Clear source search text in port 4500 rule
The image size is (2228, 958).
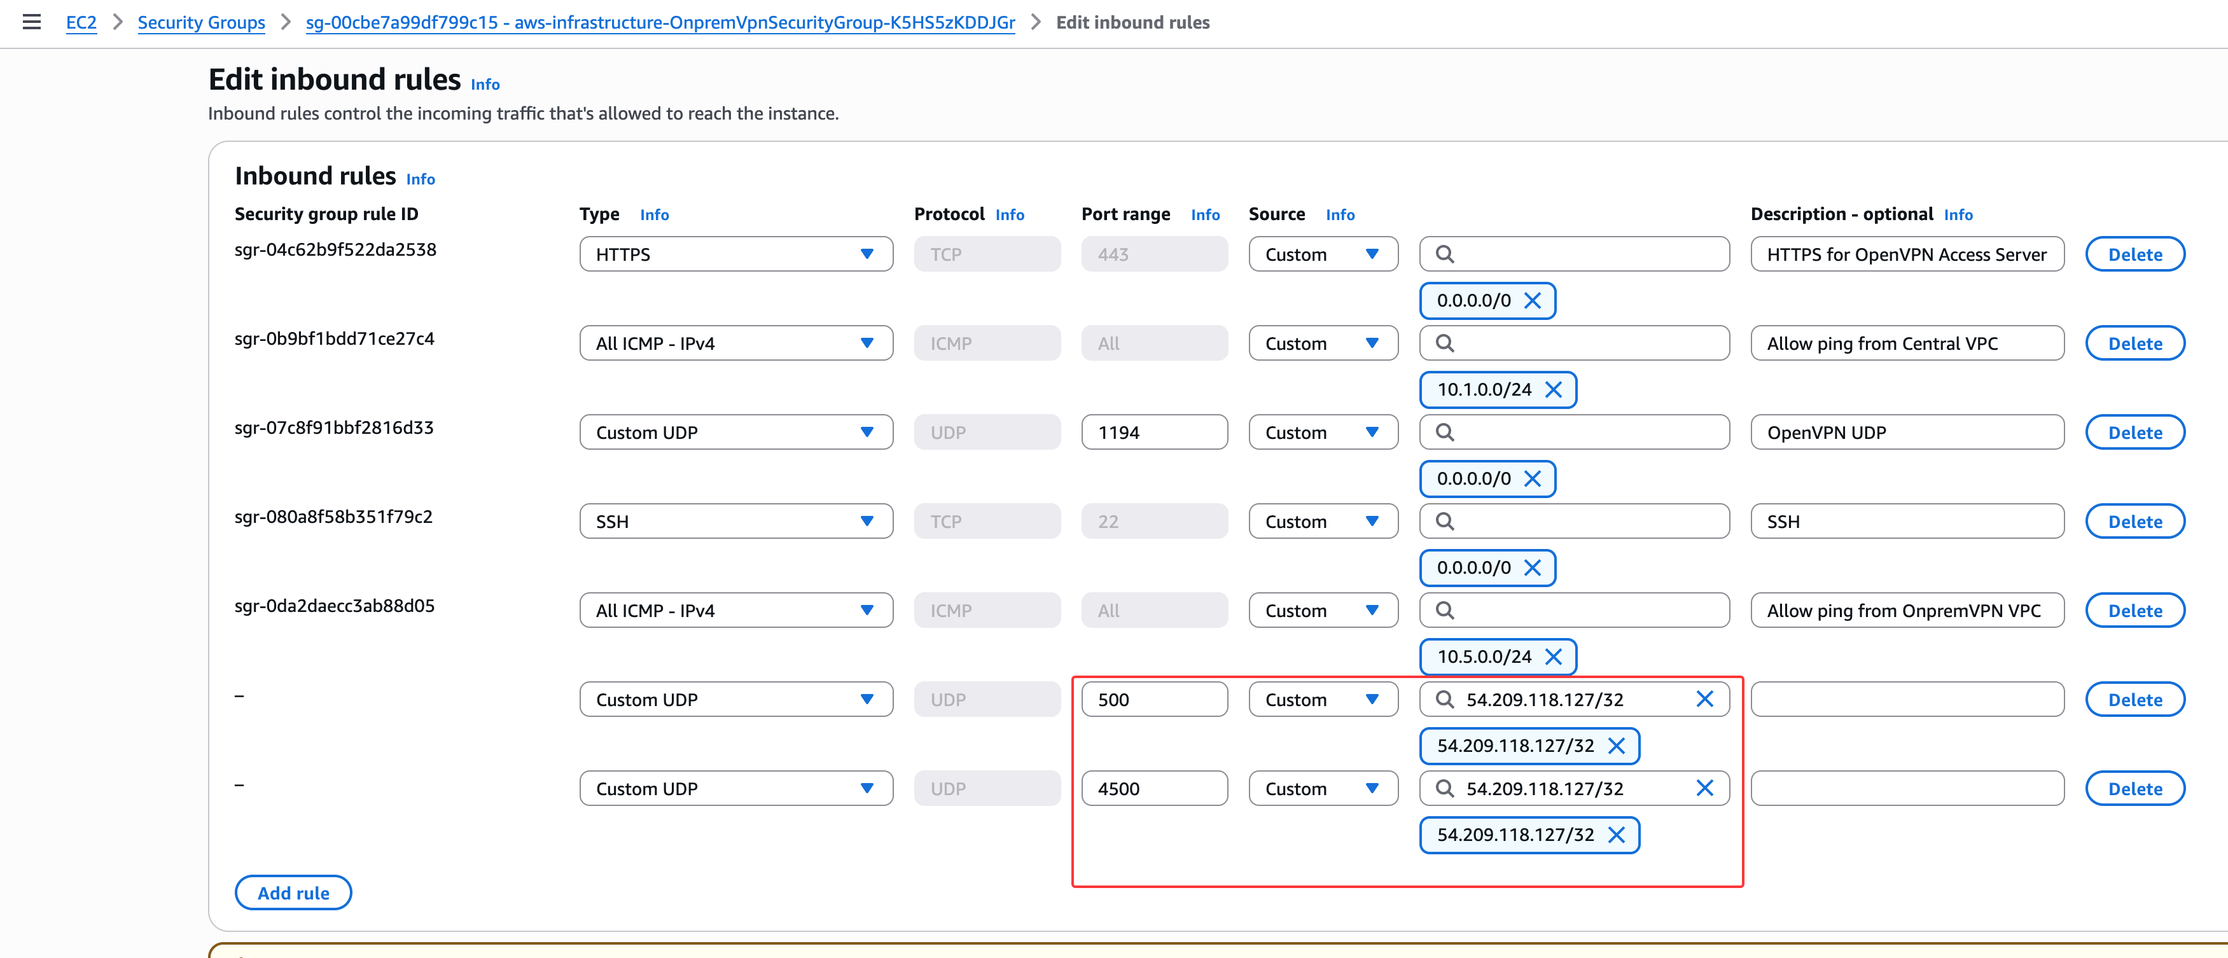[1704, 789]
